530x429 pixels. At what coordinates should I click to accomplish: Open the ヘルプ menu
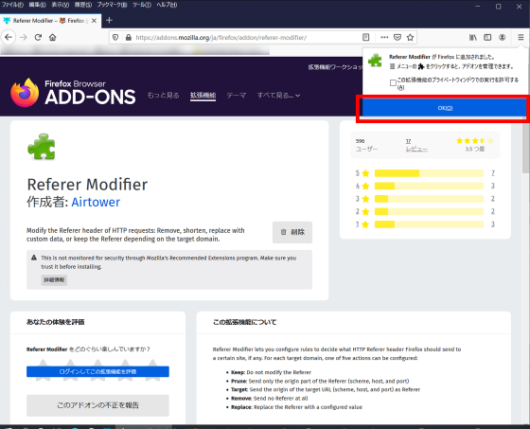pyautogui.click(x=167, y=5)
